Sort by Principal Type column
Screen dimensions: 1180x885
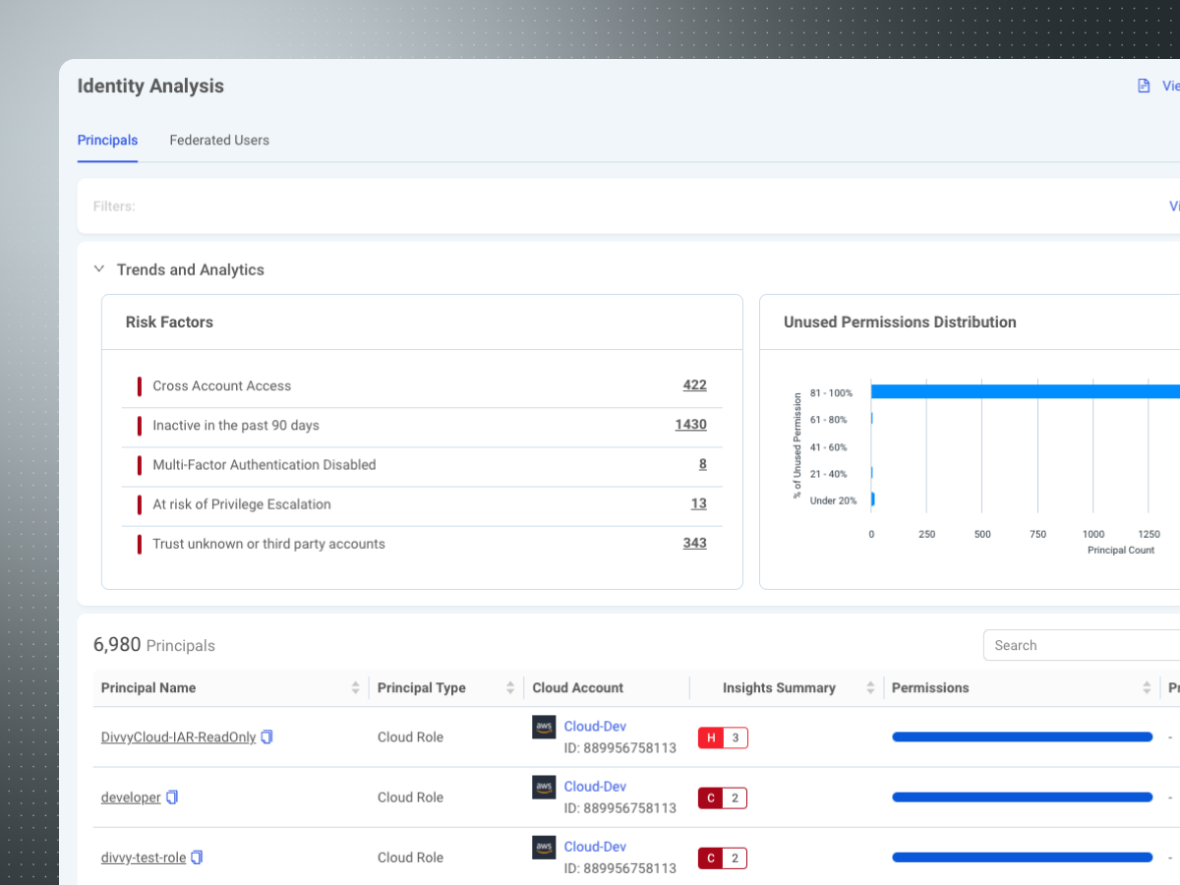(x=510, y=688)
